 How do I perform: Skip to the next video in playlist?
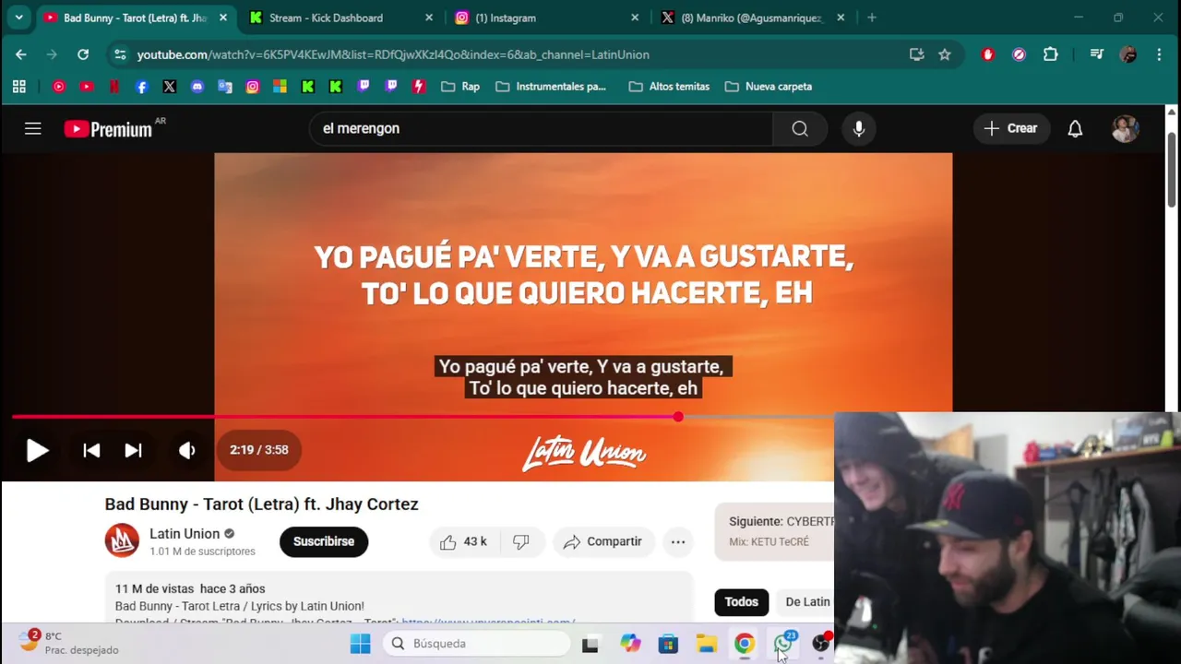tap(133, 450)
